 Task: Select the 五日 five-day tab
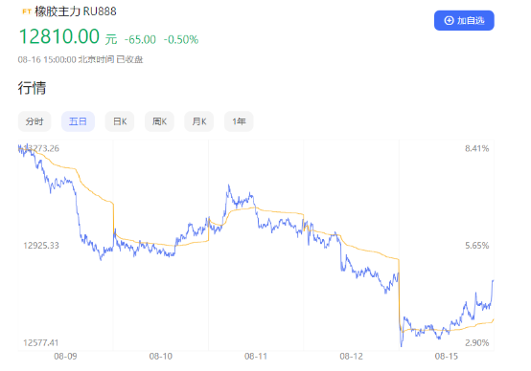(x=78, y=121)
